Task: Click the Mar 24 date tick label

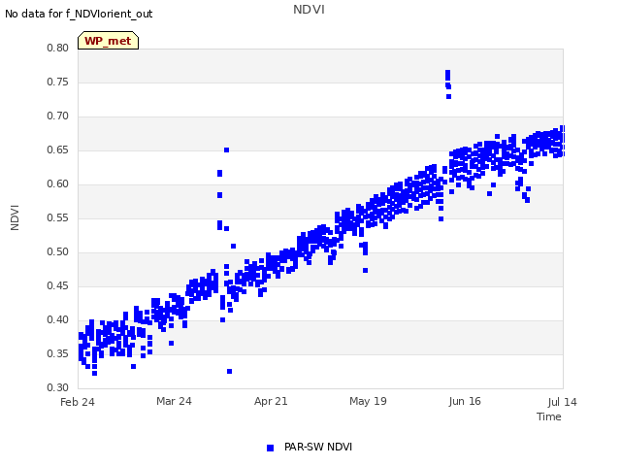Action: coord(174,401)
